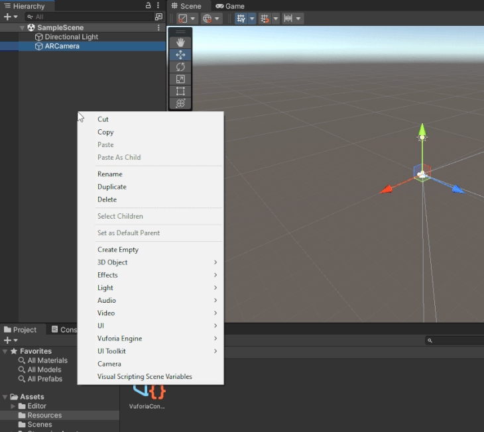The width and height of the screenshot is (484, 432).
Task: Open handle rotation dropdown arrow
Action: click(x=217, y=19)
